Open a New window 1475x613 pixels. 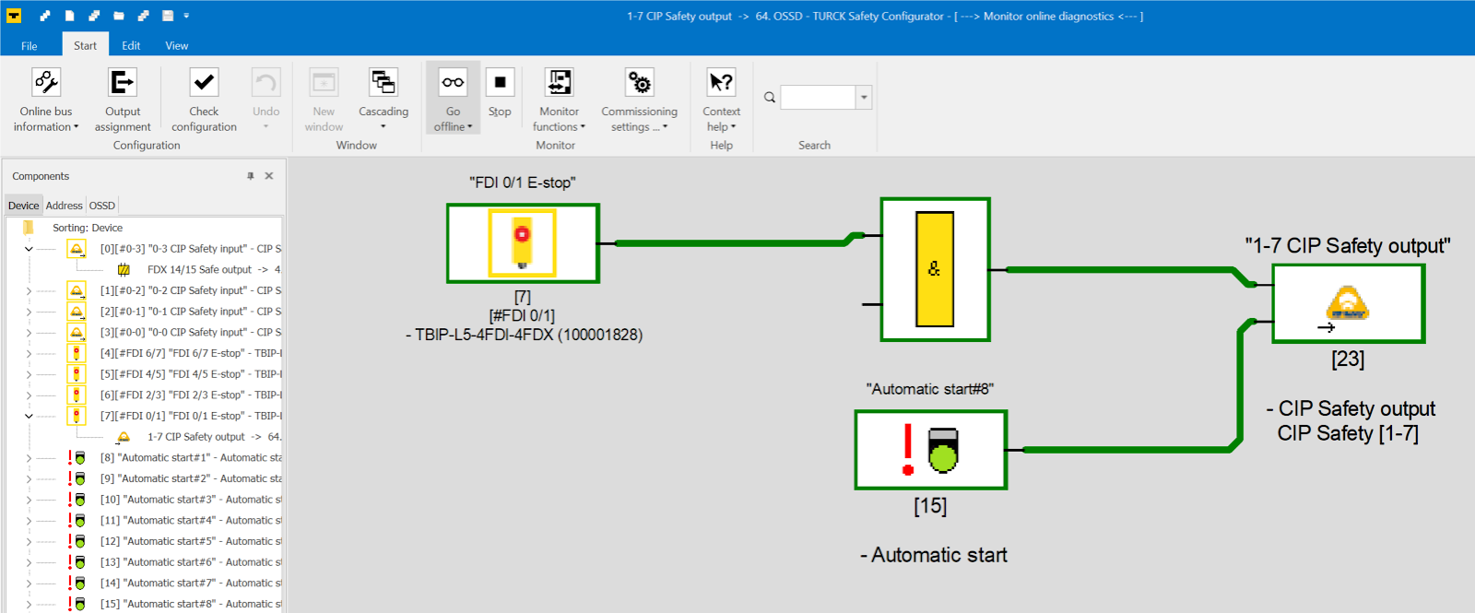coord(324,100)
